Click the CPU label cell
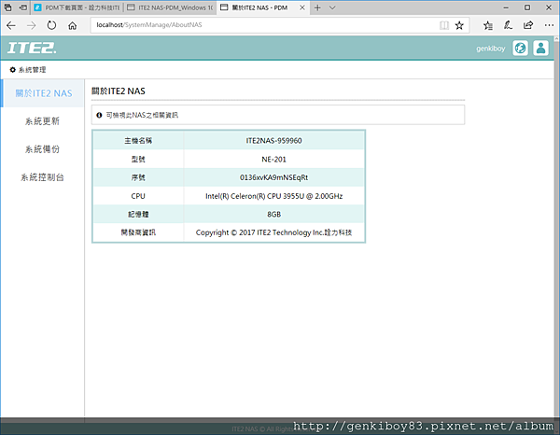 (x=138, y=196)
